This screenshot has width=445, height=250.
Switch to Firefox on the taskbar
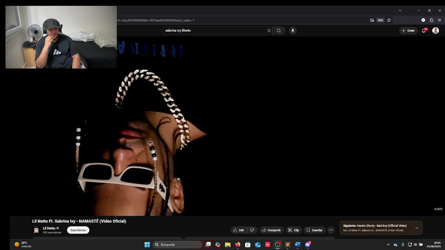pos(238,245)
